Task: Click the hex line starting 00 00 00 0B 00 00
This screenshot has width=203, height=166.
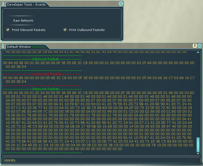Action: tap(99, 78)
